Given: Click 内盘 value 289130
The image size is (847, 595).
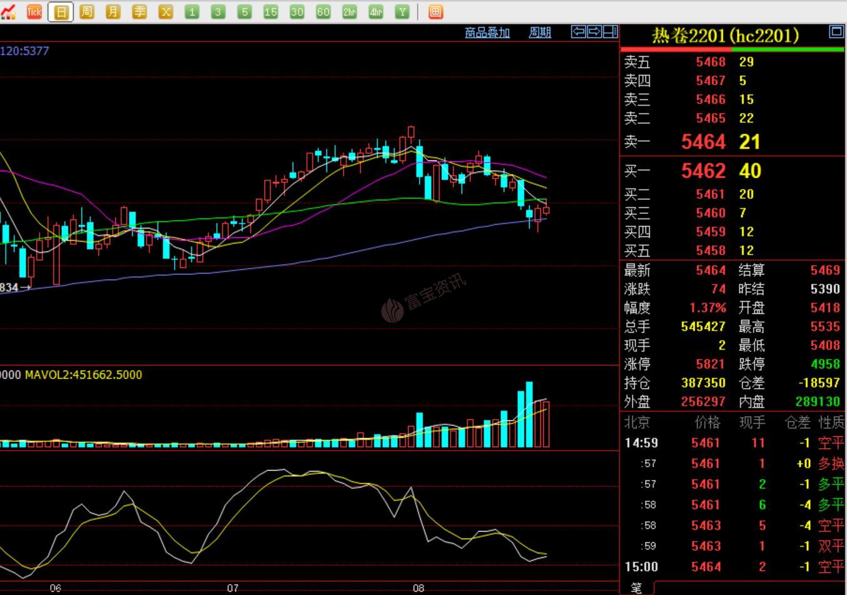Looking at the screenshot, I should point(818,402).
